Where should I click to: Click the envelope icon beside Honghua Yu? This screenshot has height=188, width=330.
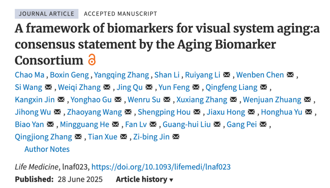(309, 112)
